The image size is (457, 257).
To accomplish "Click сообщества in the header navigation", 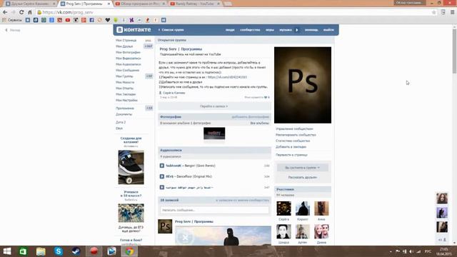I will point(250,30).
